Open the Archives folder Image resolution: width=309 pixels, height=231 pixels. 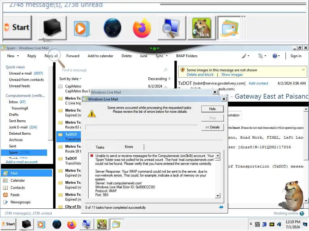[16, 140]
